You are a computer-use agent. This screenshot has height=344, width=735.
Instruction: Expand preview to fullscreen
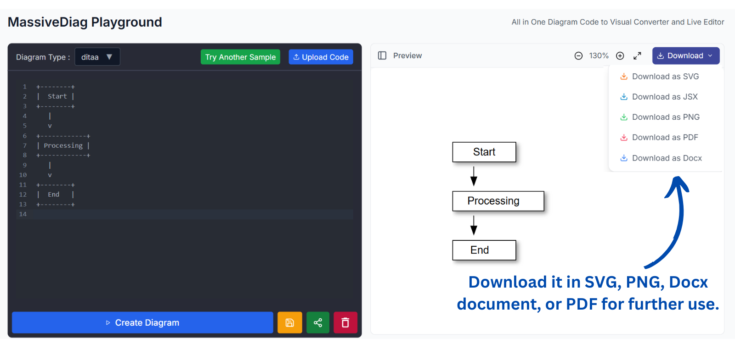tap(637, 55)
